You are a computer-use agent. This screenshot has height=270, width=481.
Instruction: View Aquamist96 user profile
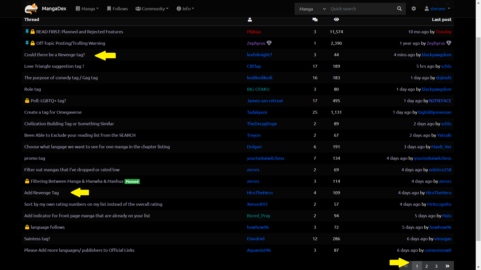(259, 250)
